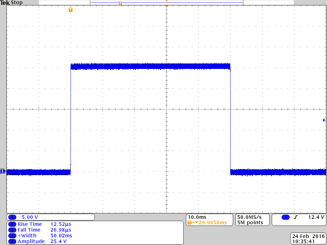Click the 50.02ms pulse width value
The height and width of the screenshot is (245, 327).
pos(61,236)
